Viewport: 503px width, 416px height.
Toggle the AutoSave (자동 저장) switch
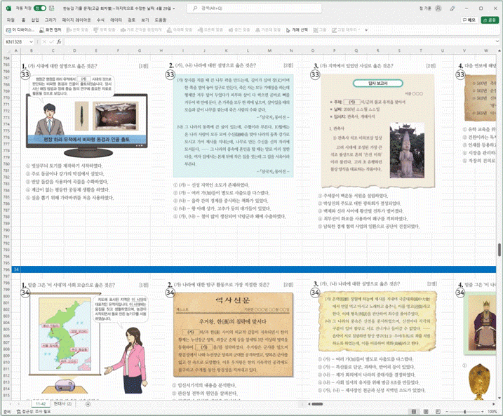click(x=40, y=8)
